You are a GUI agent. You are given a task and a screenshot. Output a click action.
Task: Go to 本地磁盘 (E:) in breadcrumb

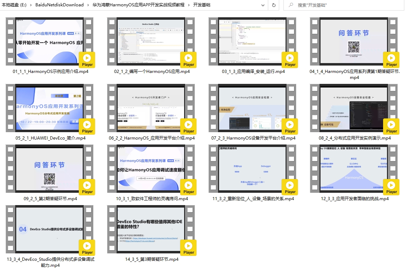tap(14, 5)
